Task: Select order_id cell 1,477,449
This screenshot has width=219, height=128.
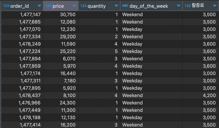Action: [22, 110]
